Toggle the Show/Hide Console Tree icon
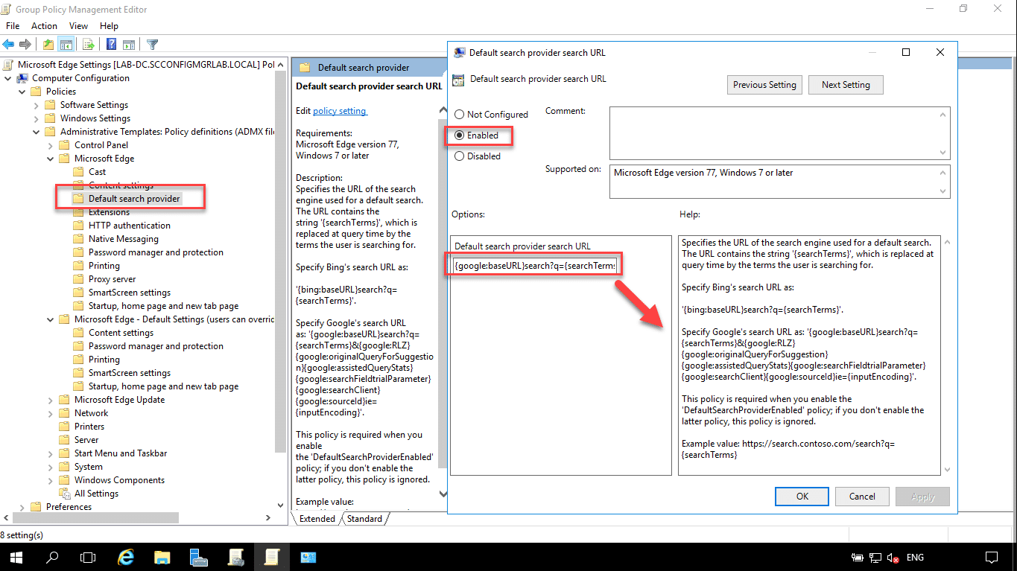Screen dimensions: 1017x571 click(x=66, y=44)
